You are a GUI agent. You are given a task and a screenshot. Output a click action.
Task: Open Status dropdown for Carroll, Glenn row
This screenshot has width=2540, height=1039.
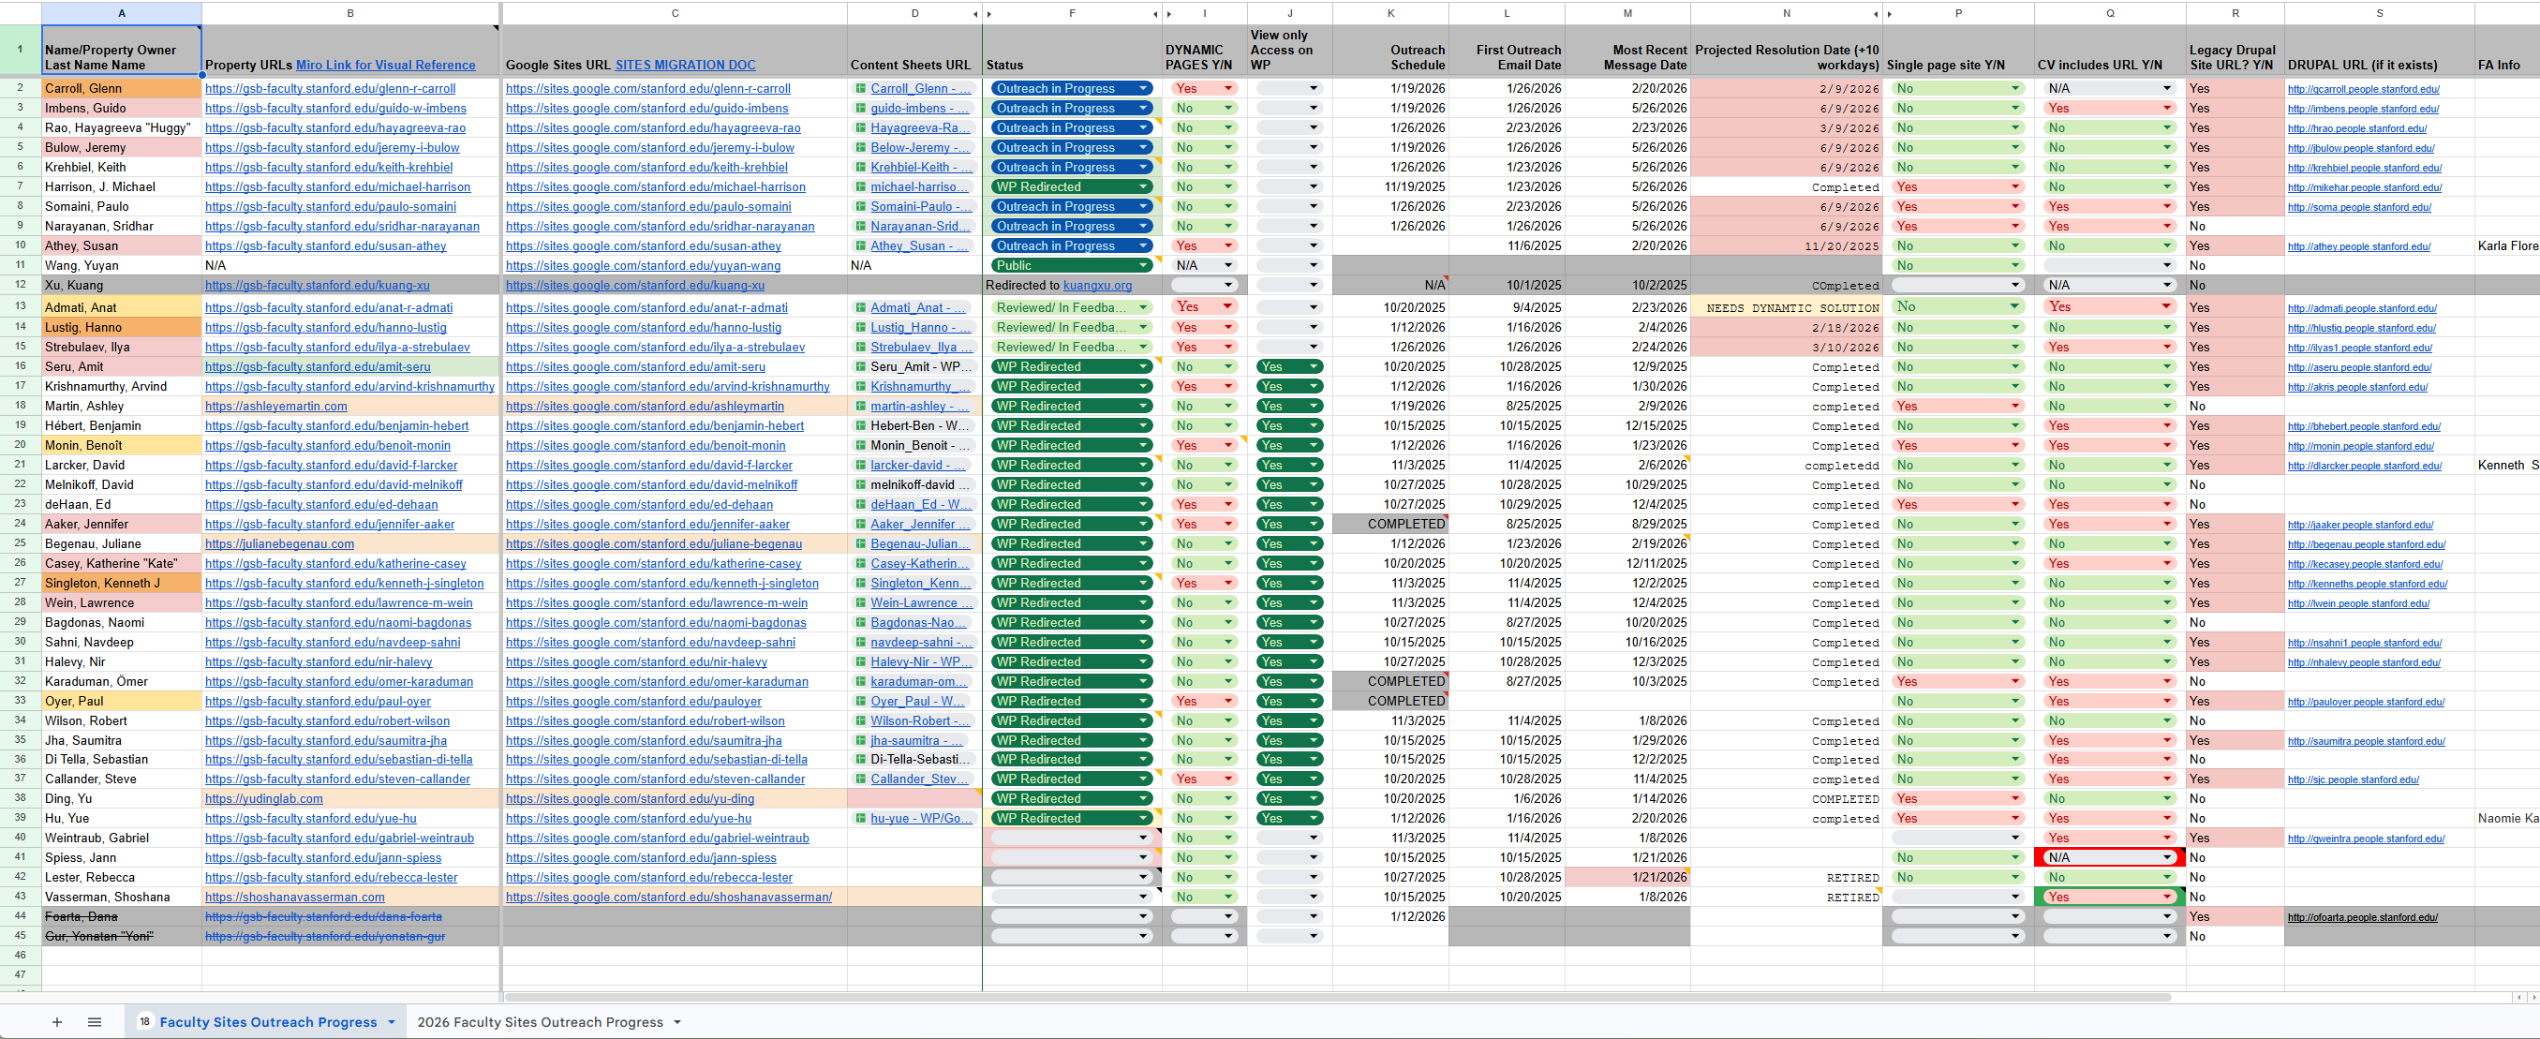[1144, 89]
